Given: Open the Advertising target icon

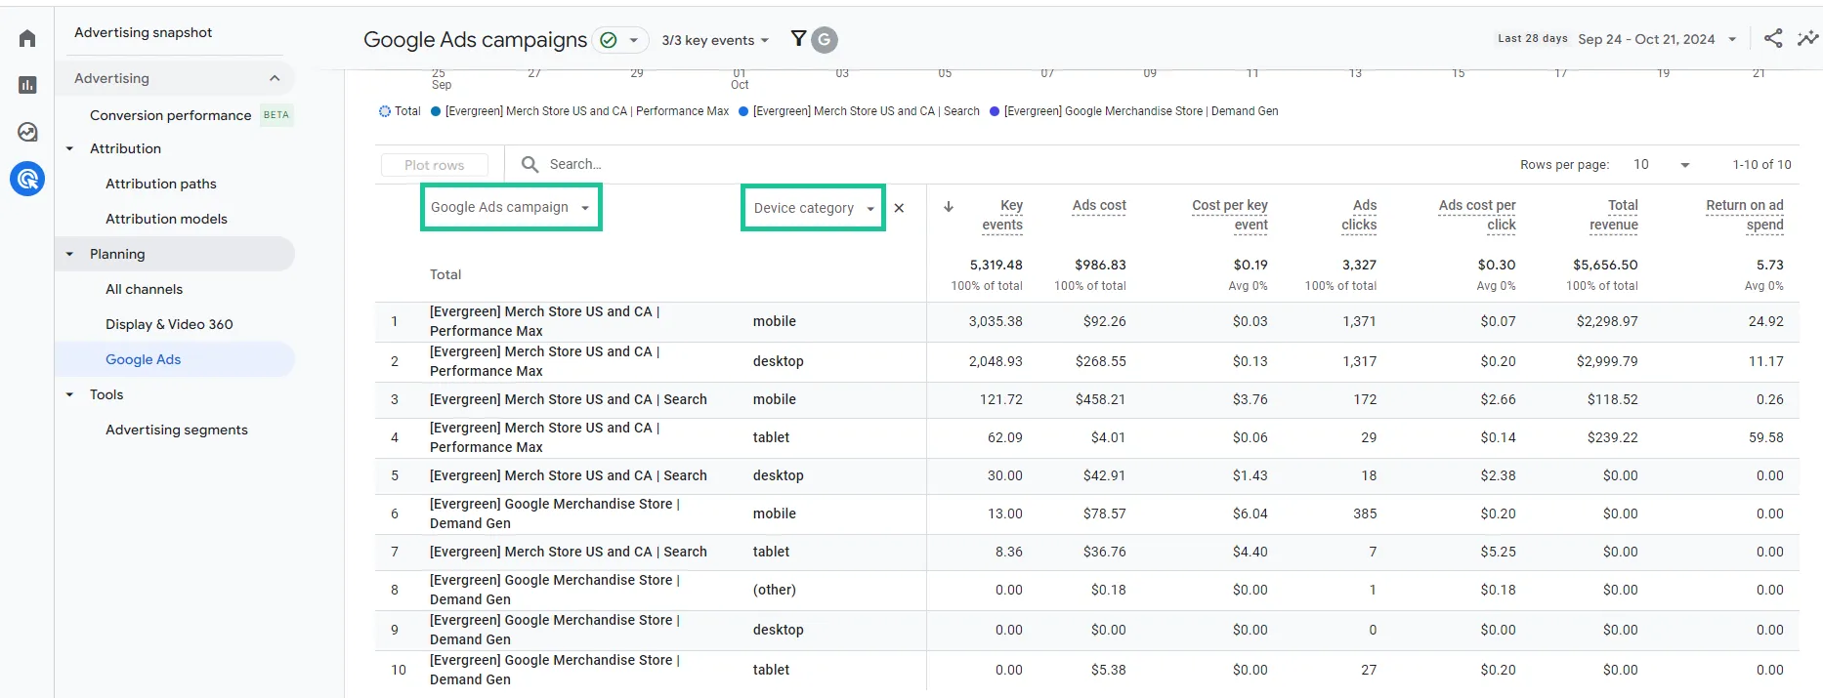Looking at the screenshot, I should point(27,179).
